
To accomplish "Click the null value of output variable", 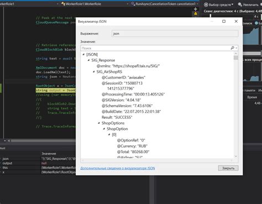I will (x=44, y=163).
